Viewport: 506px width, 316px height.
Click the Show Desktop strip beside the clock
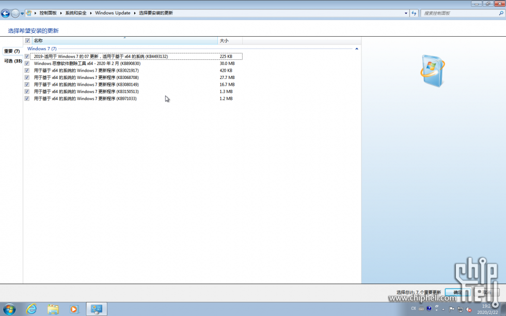503,309
